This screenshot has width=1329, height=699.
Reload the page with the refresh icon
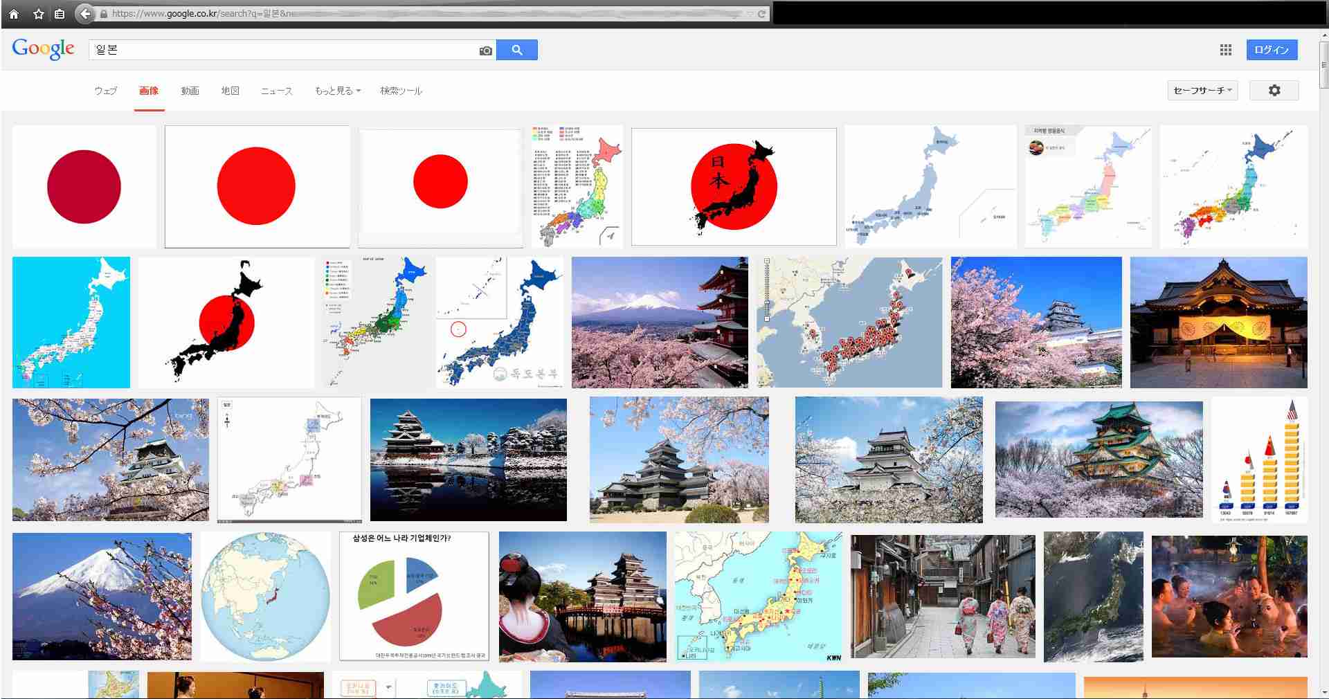coord(761,14)
